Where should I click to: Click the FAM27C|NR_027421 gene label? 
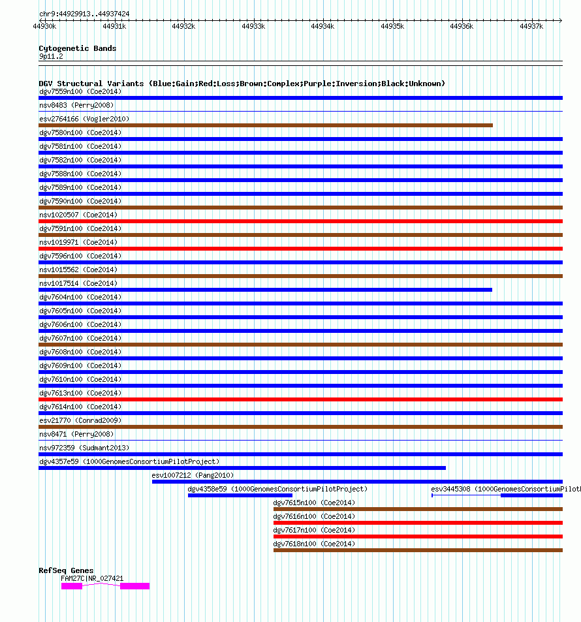coord(92,578)
